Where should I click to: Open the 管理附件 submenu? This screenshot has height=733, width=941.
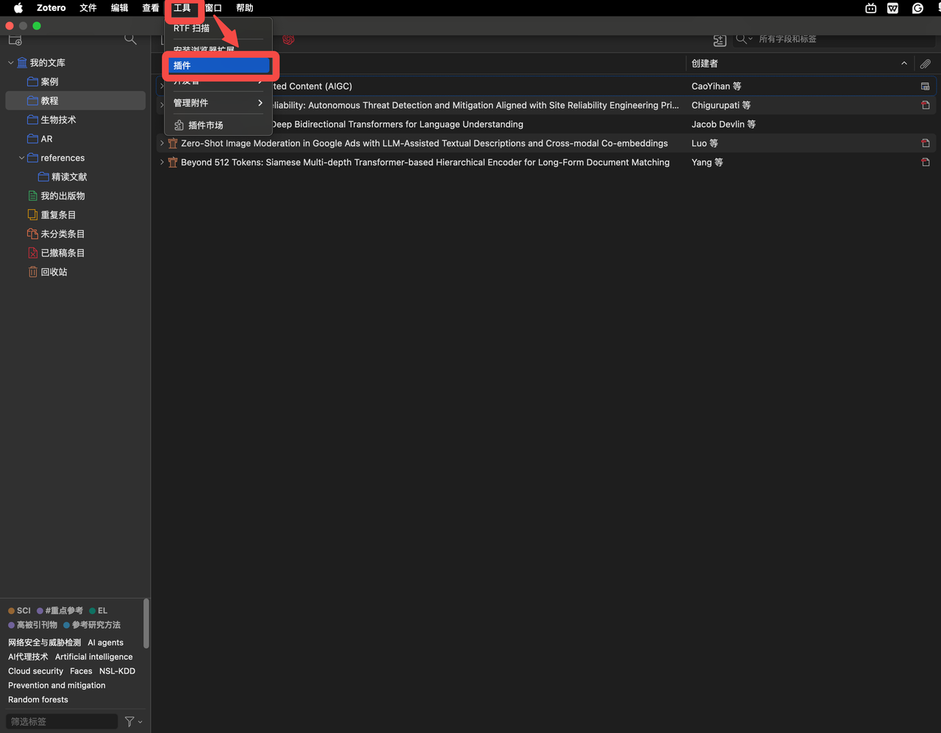[x=218, y=103]
